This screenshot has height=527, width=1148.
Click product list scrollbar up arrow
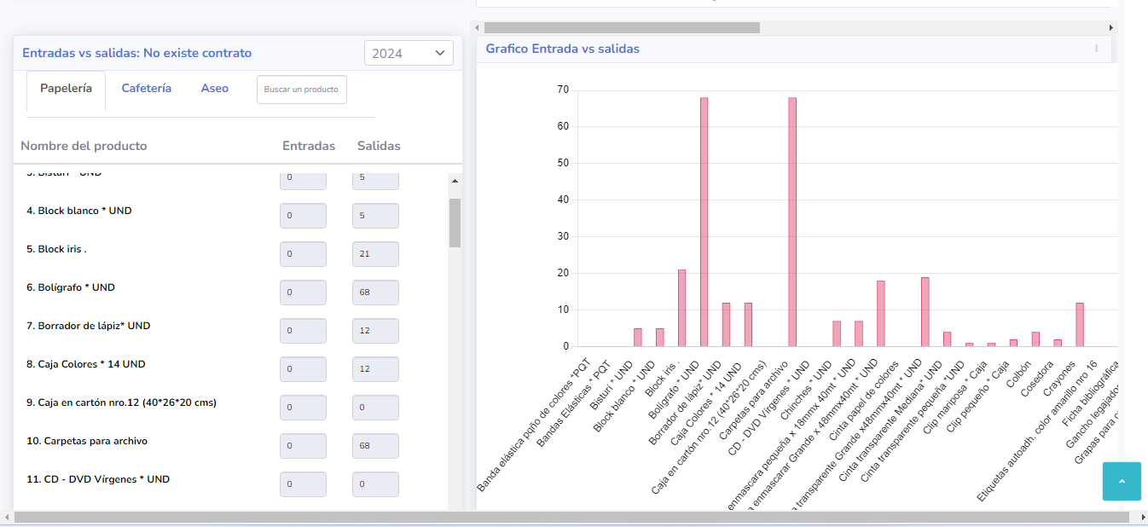click(x=455, y=181)
